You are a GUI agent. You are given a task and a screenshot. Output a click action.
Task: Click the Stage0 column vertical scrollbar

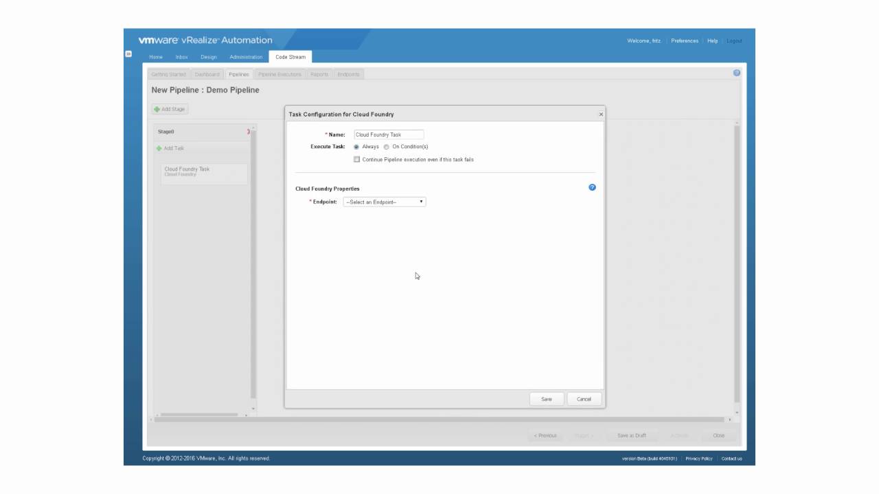click(253, 268)
